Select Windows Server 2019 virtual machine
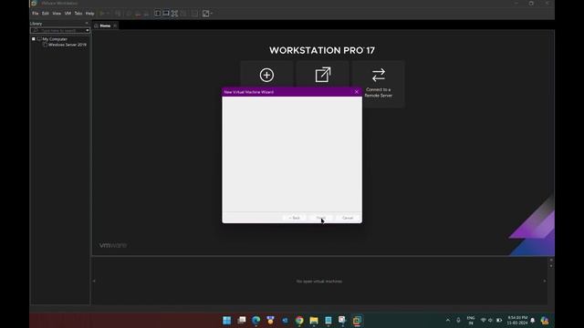 point(67,45)
